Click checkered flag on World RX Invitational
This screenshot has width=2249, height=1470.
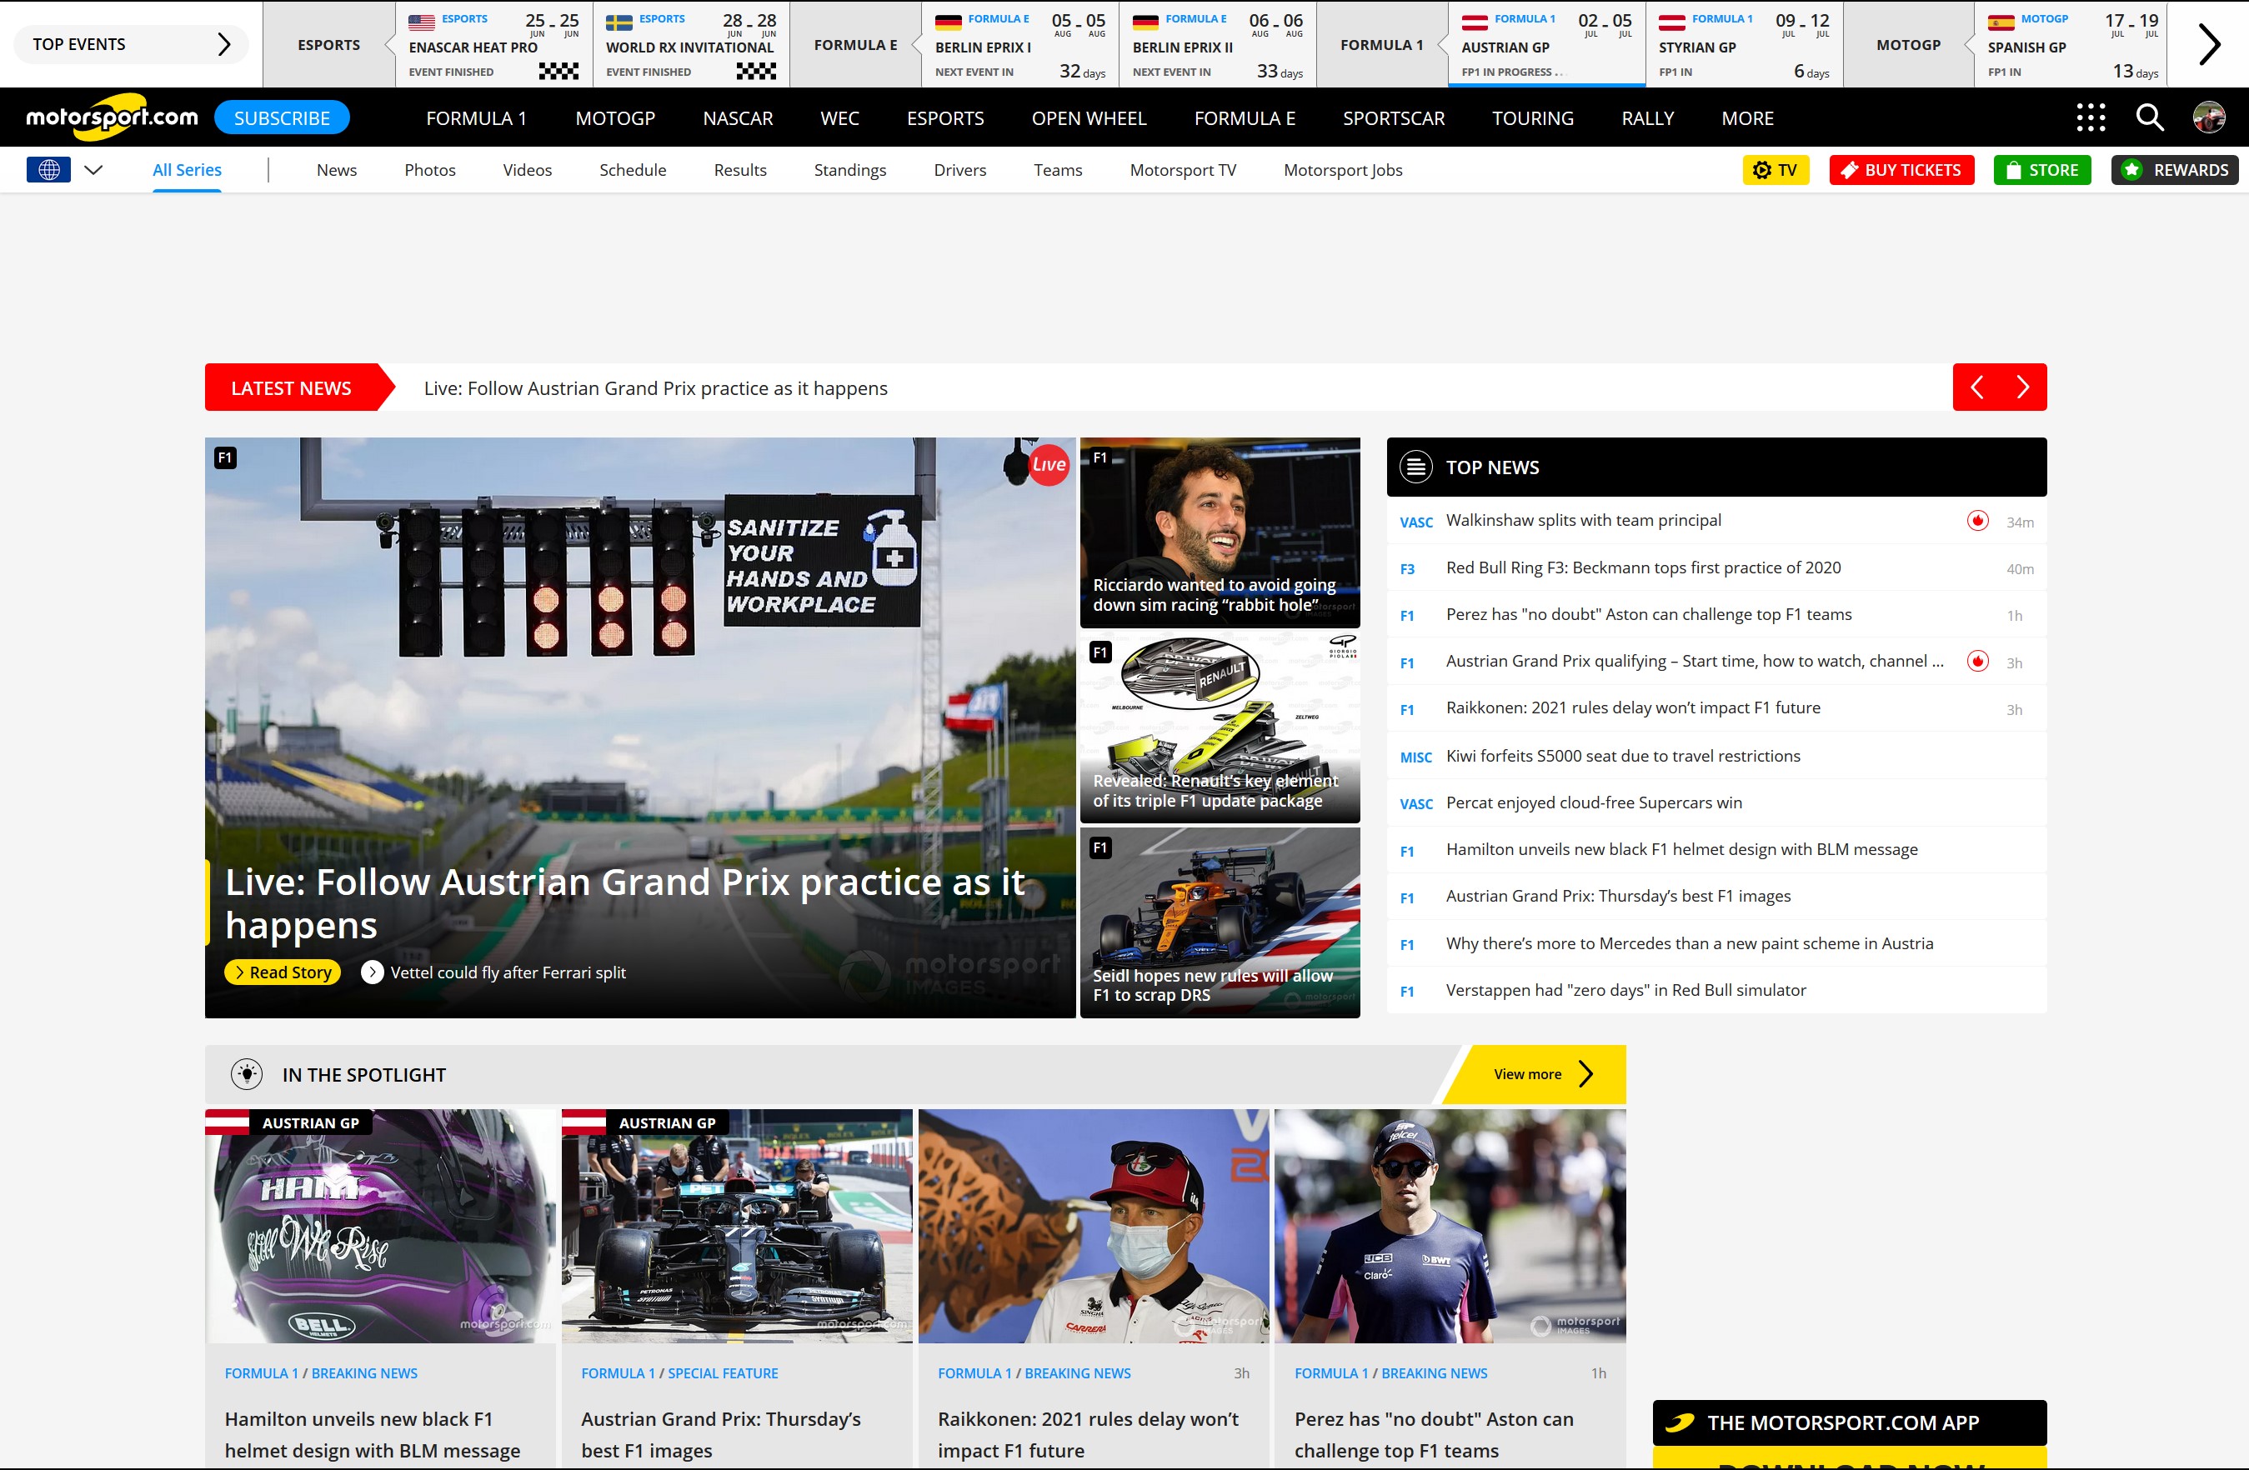click(x=756, y=71)
